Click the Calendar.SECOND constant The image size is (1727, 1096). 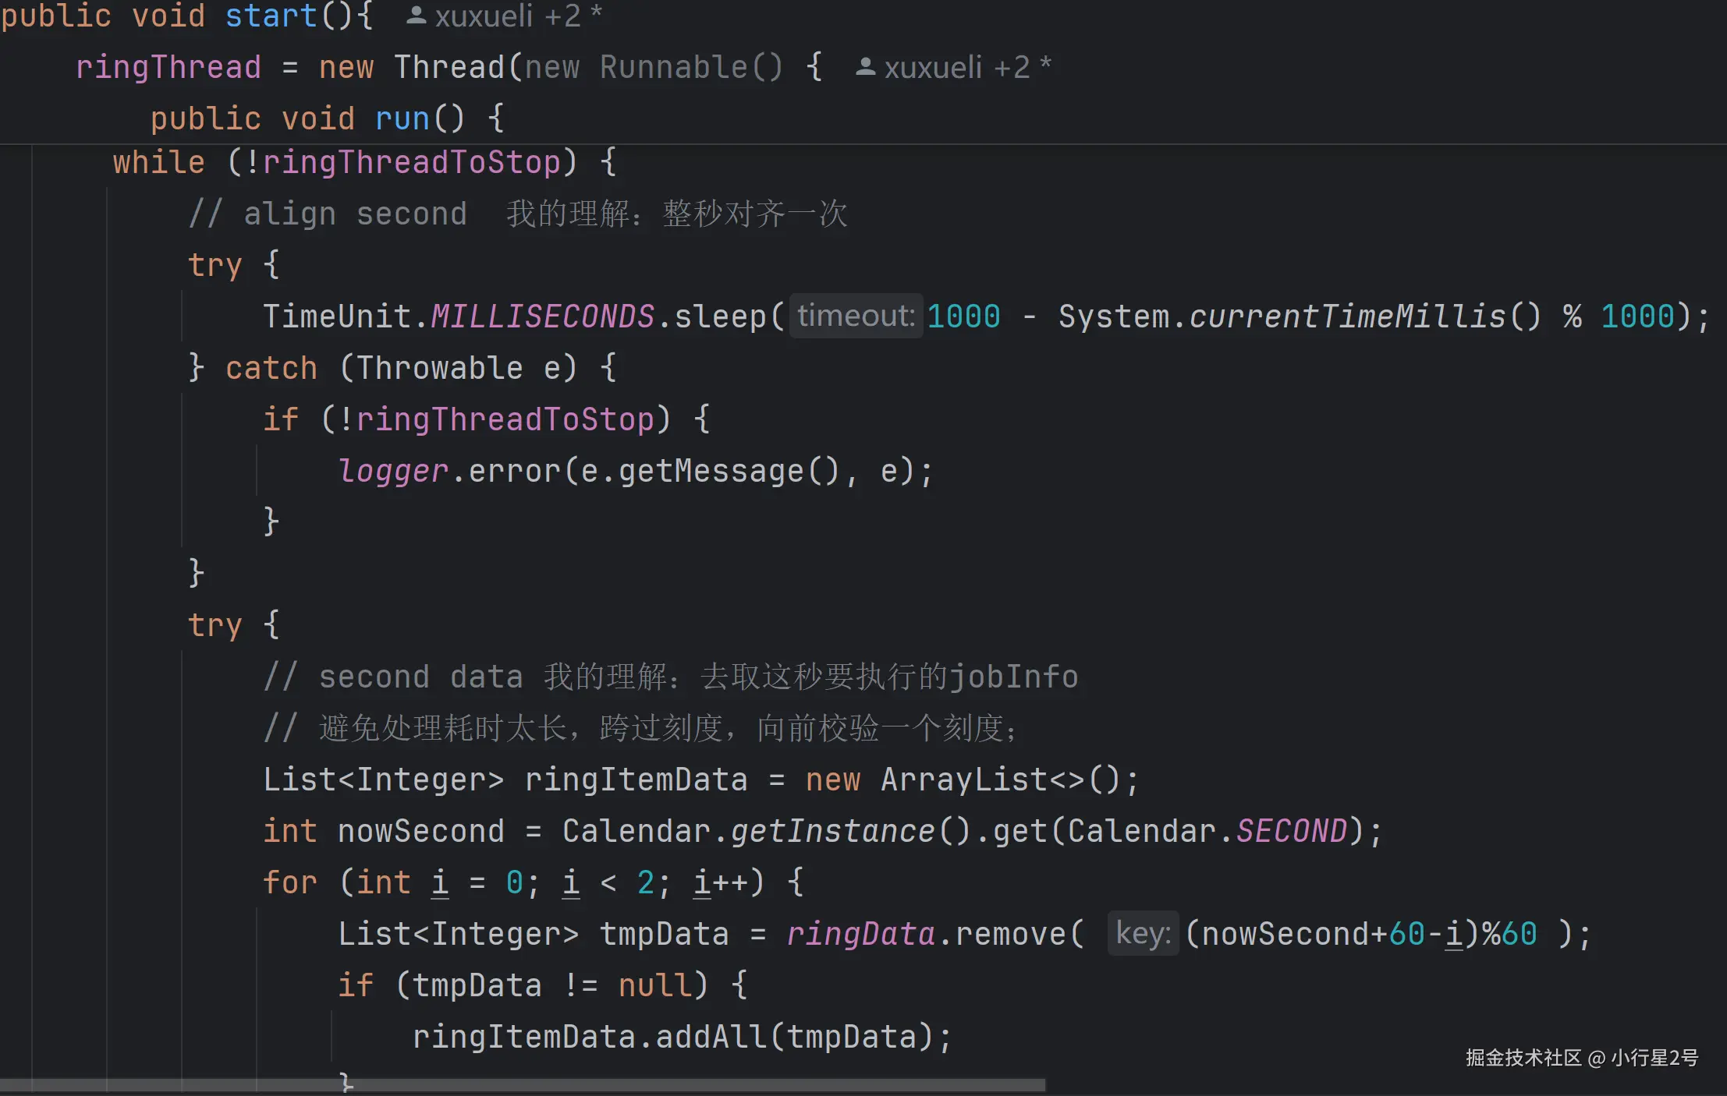coord(1292,831)
